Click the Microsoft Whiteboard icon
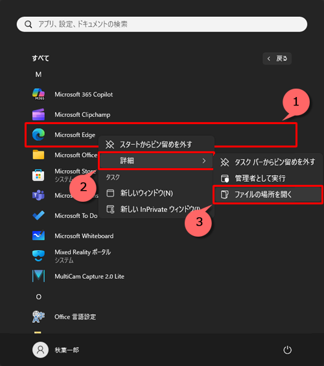 tap(38, 235)
